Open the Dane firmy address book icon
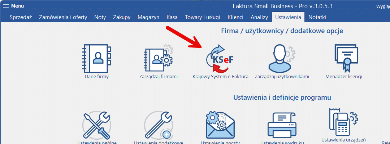Image resolution: width=390 pixels, height=144 pixels. pos(96,58)
